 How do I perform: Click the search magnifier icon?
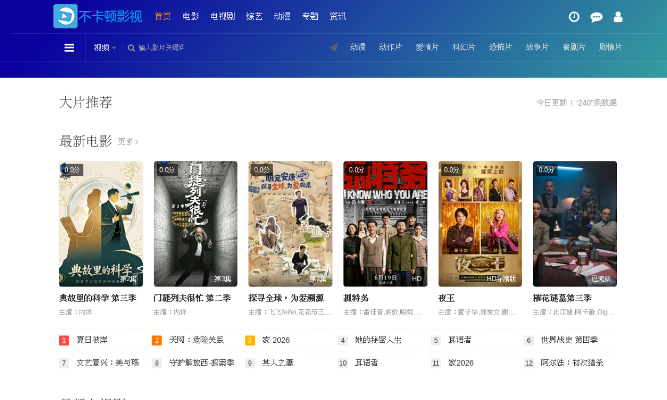point(131,48)
